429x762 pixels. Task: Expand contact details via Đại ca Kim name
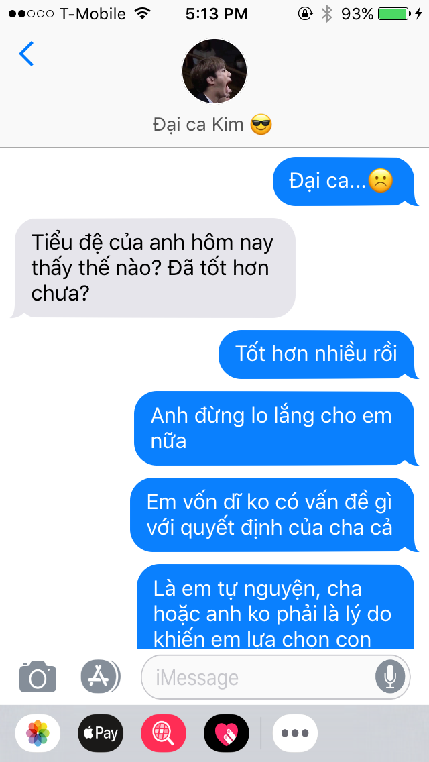[212, 125]
